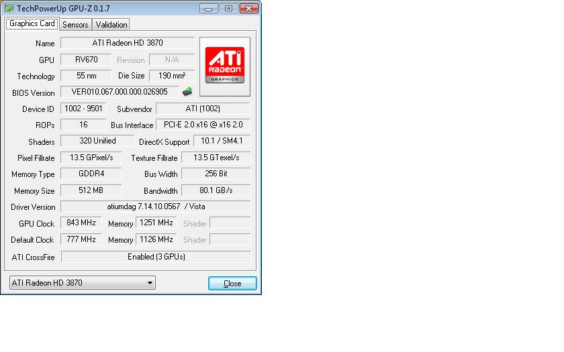Click the empty Shader field in Default Clock row
Screen dimensions: 564x352
(x=230, y=239)
